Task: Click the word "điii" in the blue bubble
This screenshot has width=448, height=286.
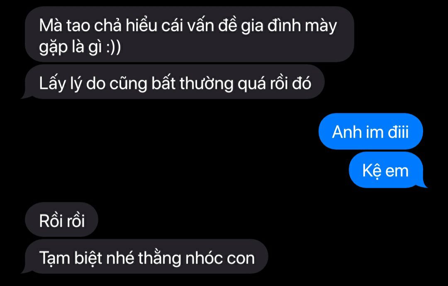Action: (398, 132)
